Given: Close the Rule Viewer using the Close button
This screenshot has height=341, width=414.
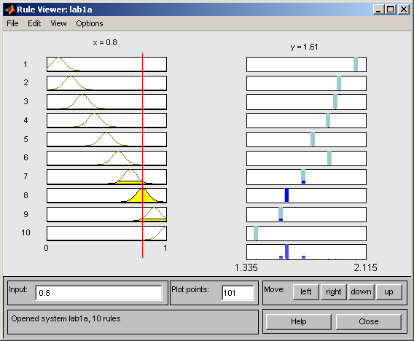Looking at the screenshot, I should click(x=369, y=322).
